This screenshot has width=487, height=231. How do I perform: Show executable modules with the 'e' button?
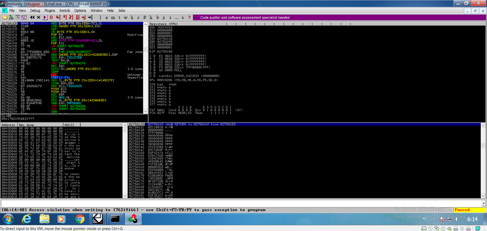[107, 17]
